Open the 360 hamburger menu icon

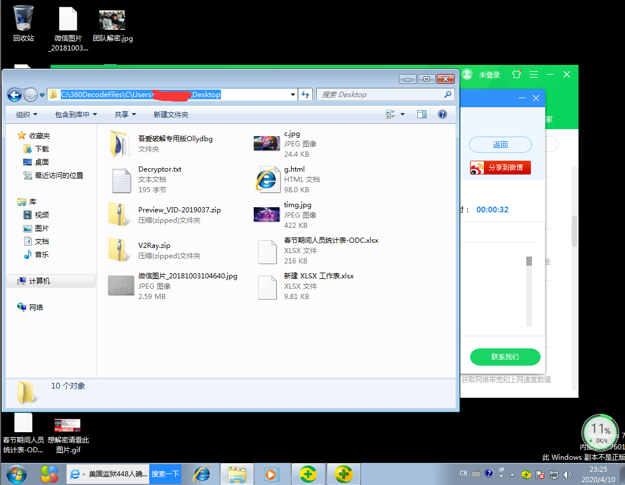[534, 75]
